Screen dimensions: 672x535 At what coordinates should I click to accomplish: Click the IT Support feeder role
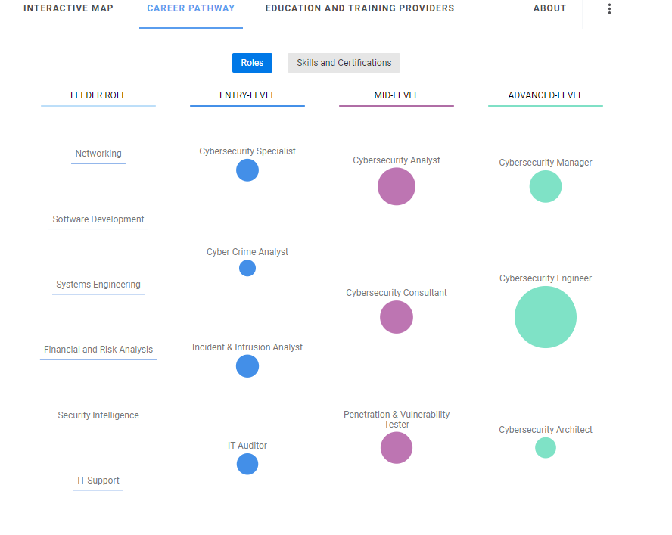[98, 481]
